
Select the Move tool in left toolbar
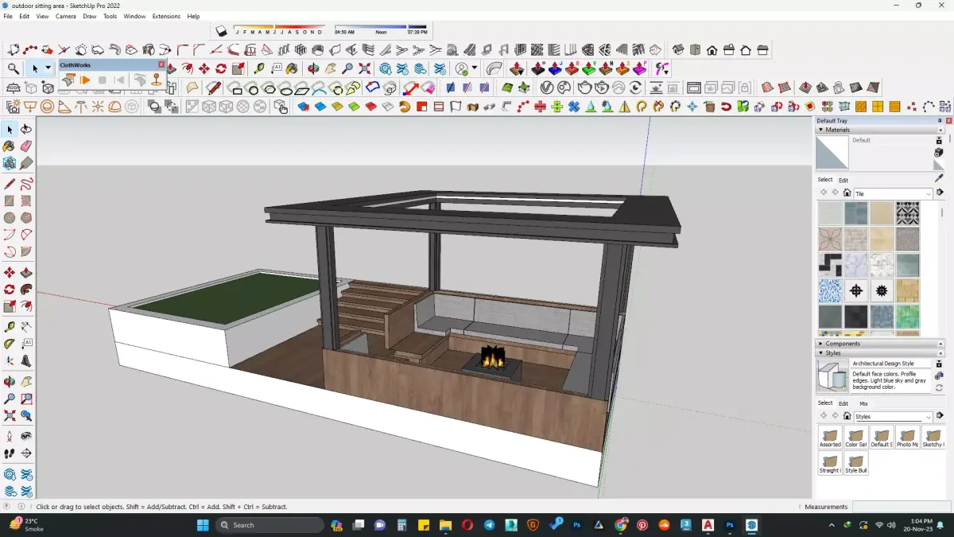coord(10,273)
